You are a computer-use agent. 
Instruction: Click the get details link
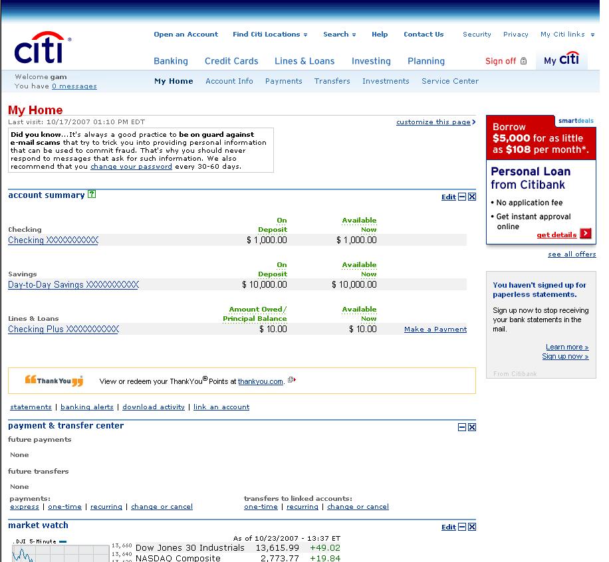(556, 234)
